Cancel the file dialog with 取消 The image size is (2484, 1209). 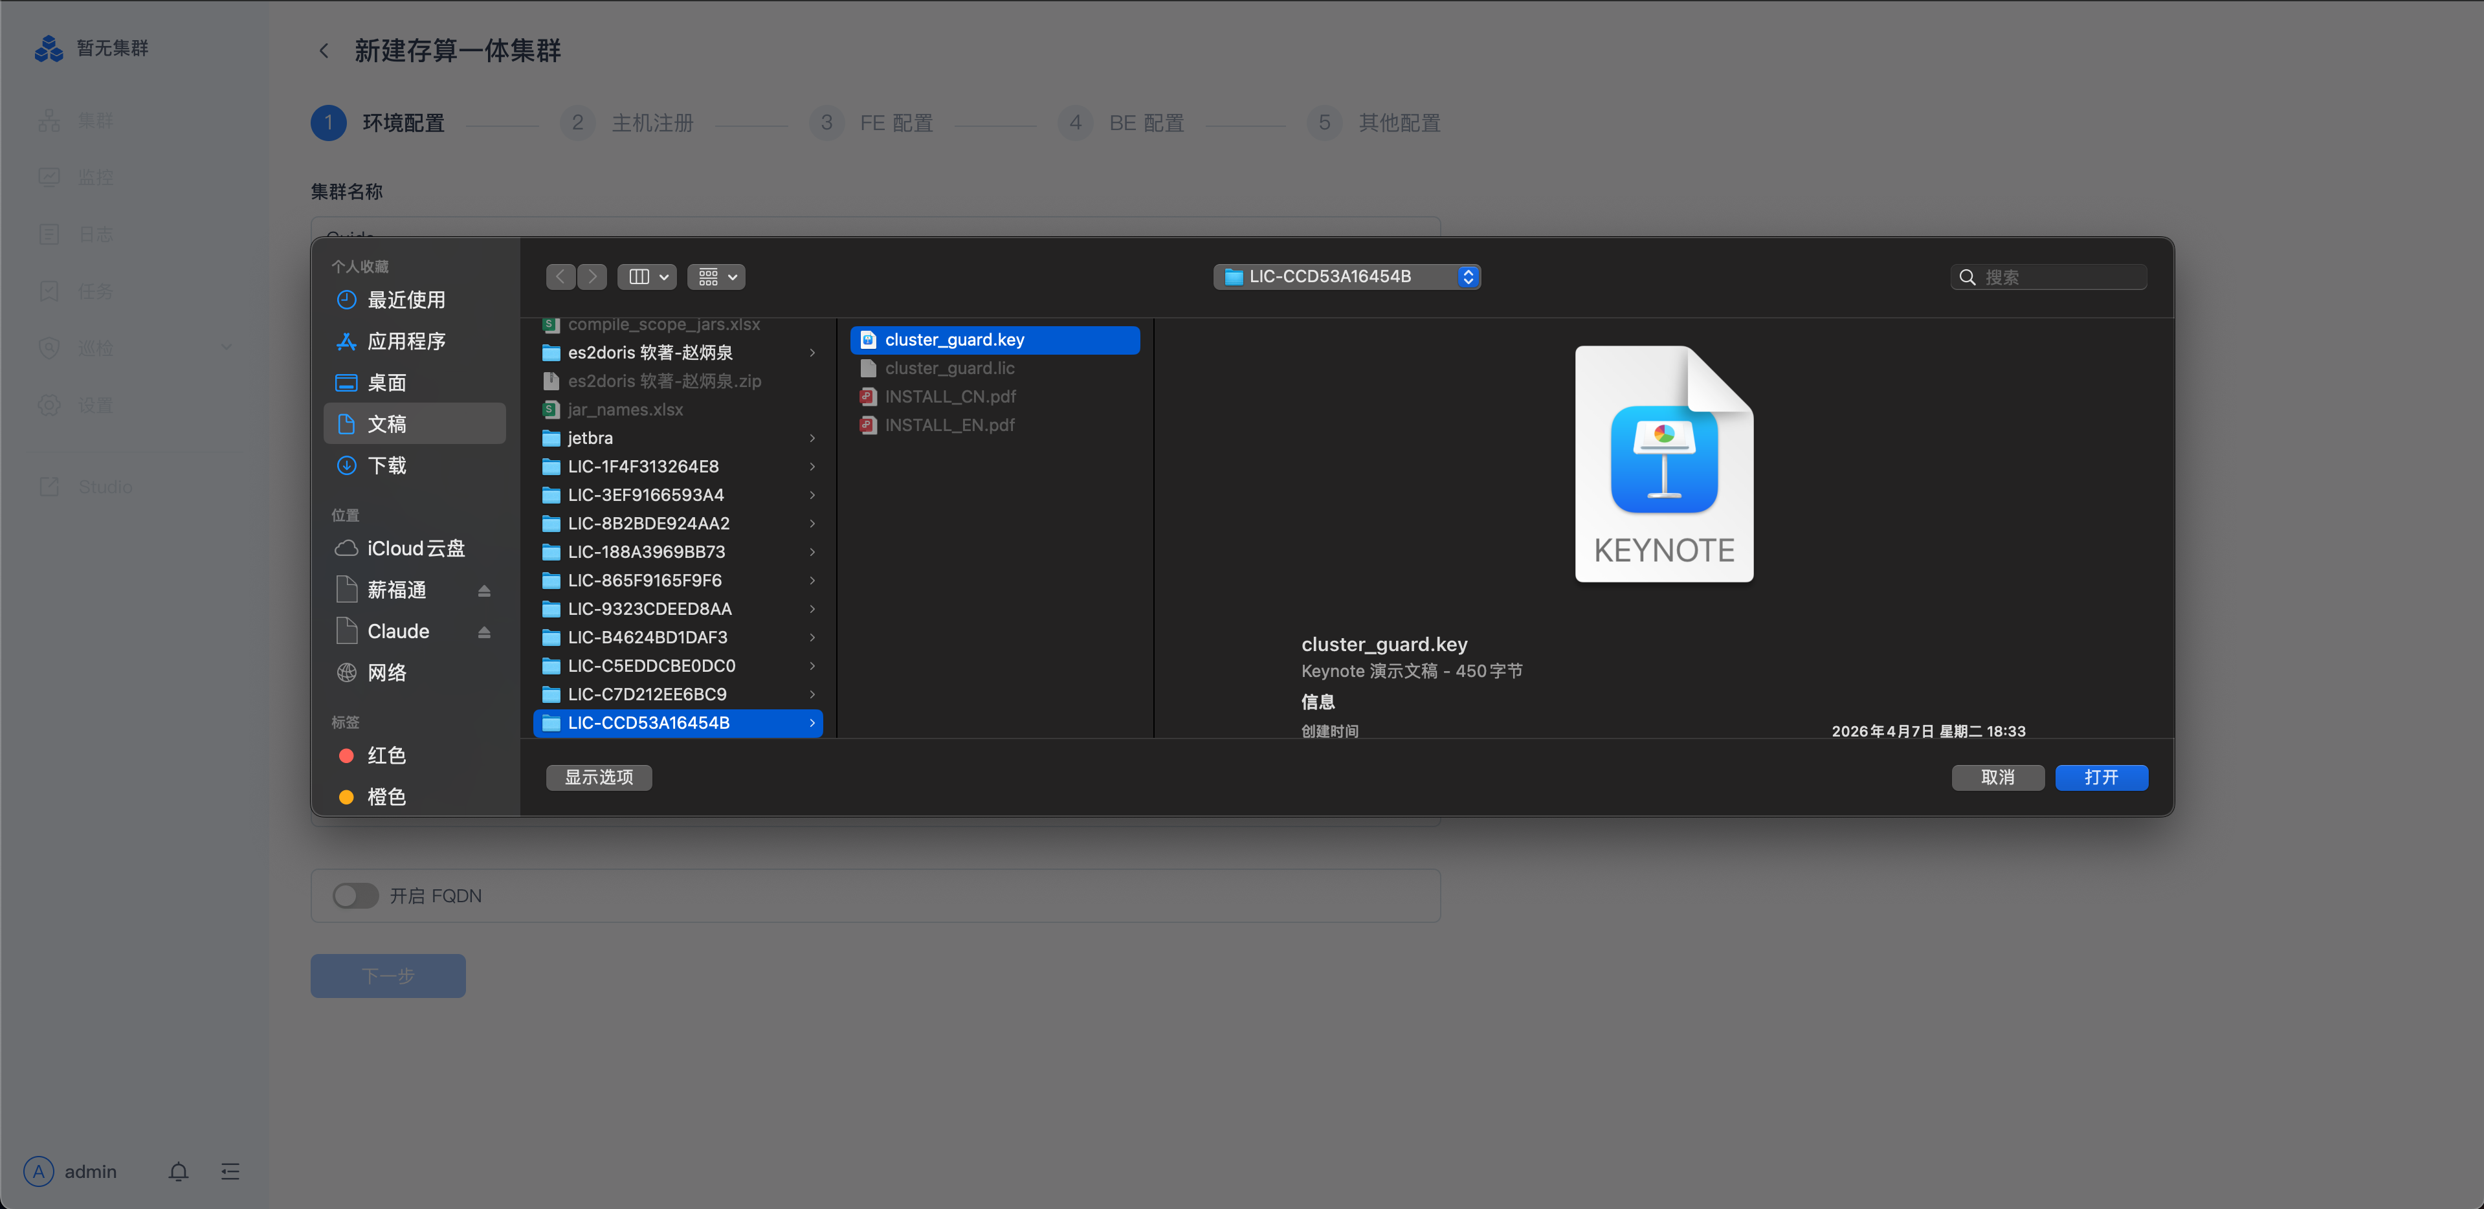pos(1998,778)
